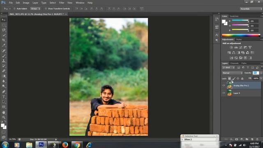Switch to the Swatches tab

pyautogui.click(x=234, y=16)
